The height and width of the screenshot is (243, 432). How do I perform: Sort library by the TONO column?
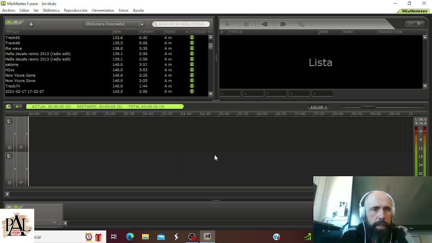[x=170, y=32]
